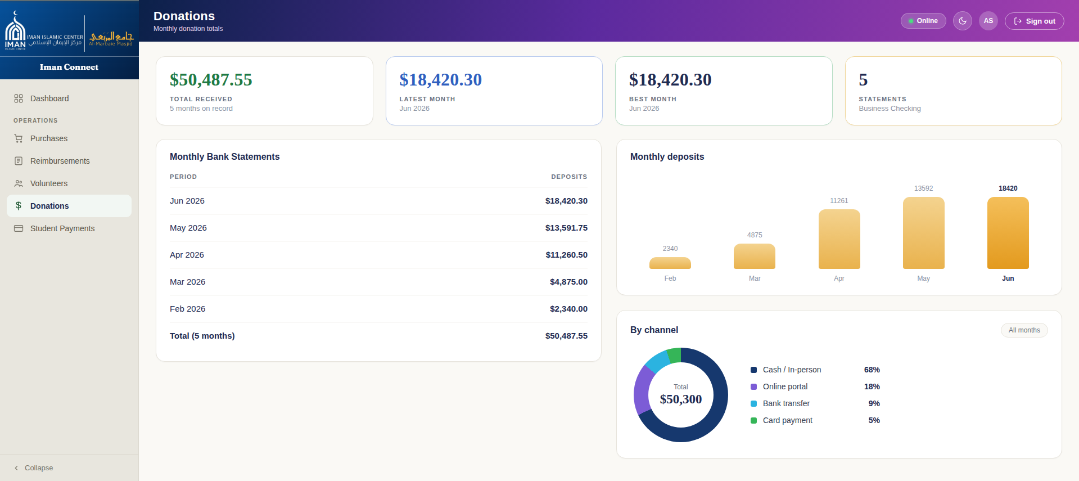Screen dimensions: 1079x481
Task: Click the Apr 2026 statement row
Action: click(378, 255)
